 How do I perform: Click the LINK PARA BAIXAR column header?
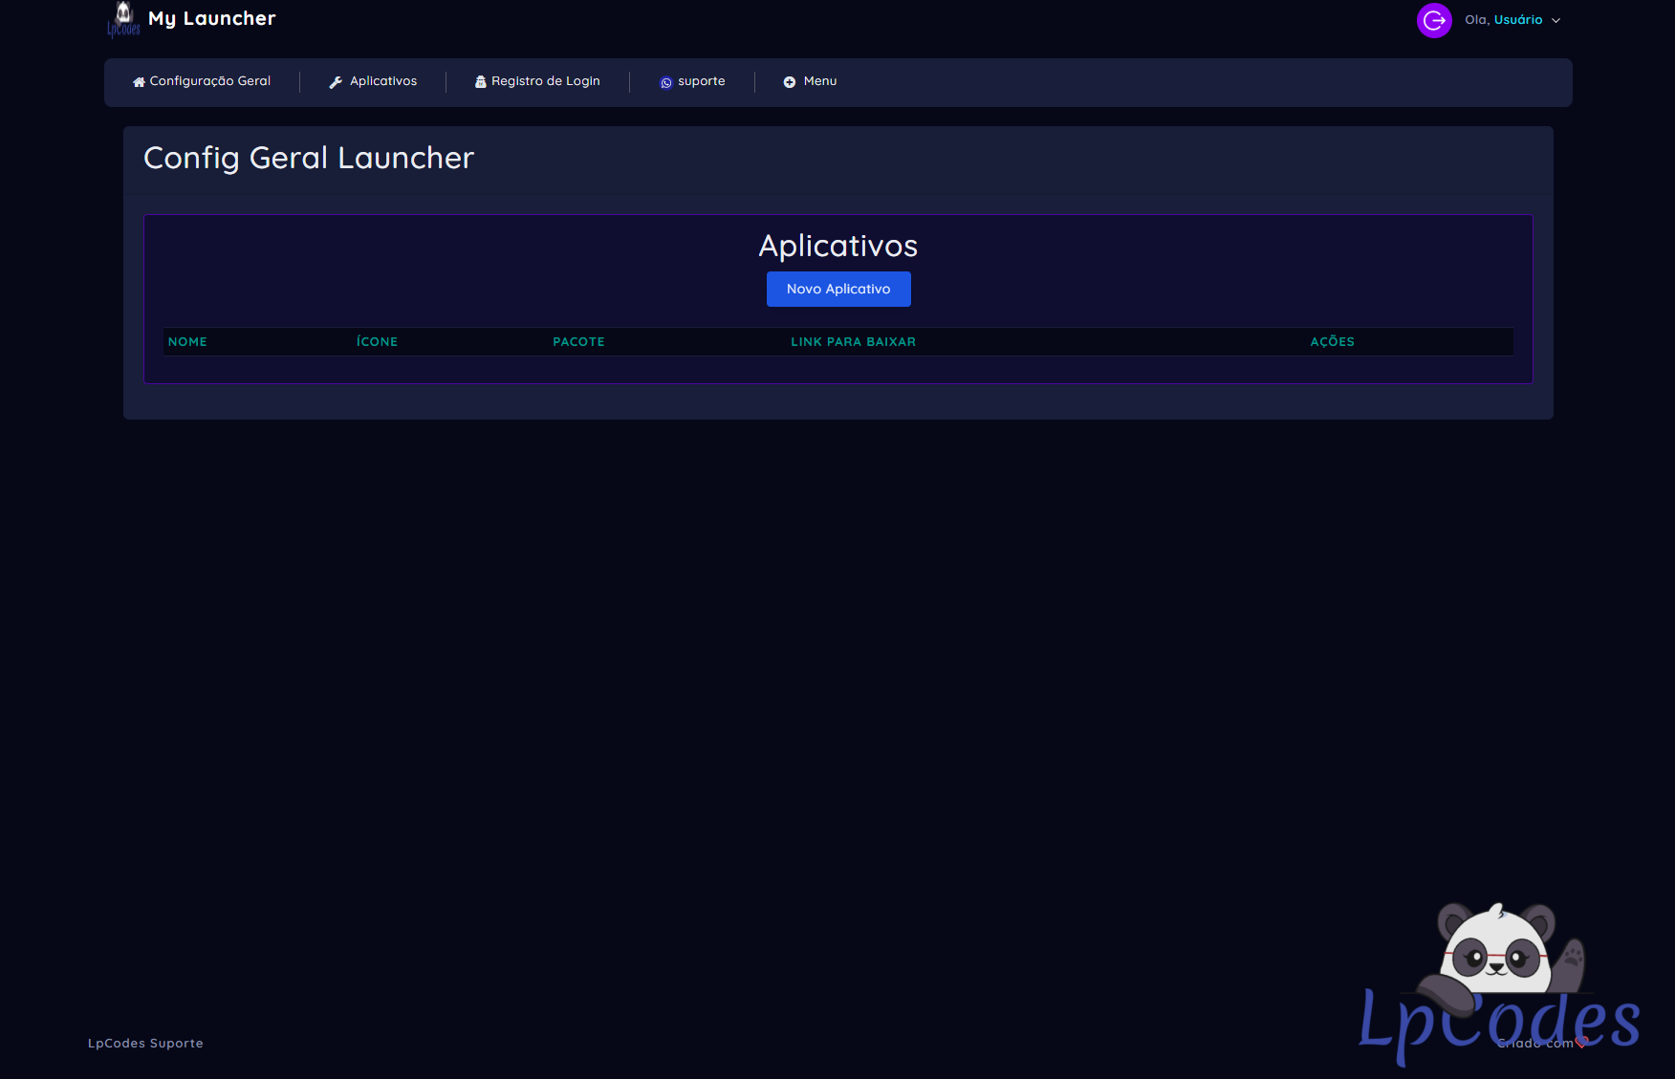pos(853,342)
